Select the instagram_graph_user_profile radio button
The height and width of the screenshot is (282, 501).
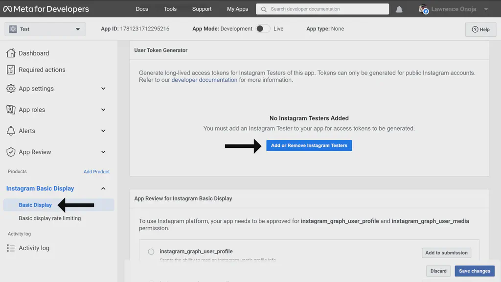151,252
